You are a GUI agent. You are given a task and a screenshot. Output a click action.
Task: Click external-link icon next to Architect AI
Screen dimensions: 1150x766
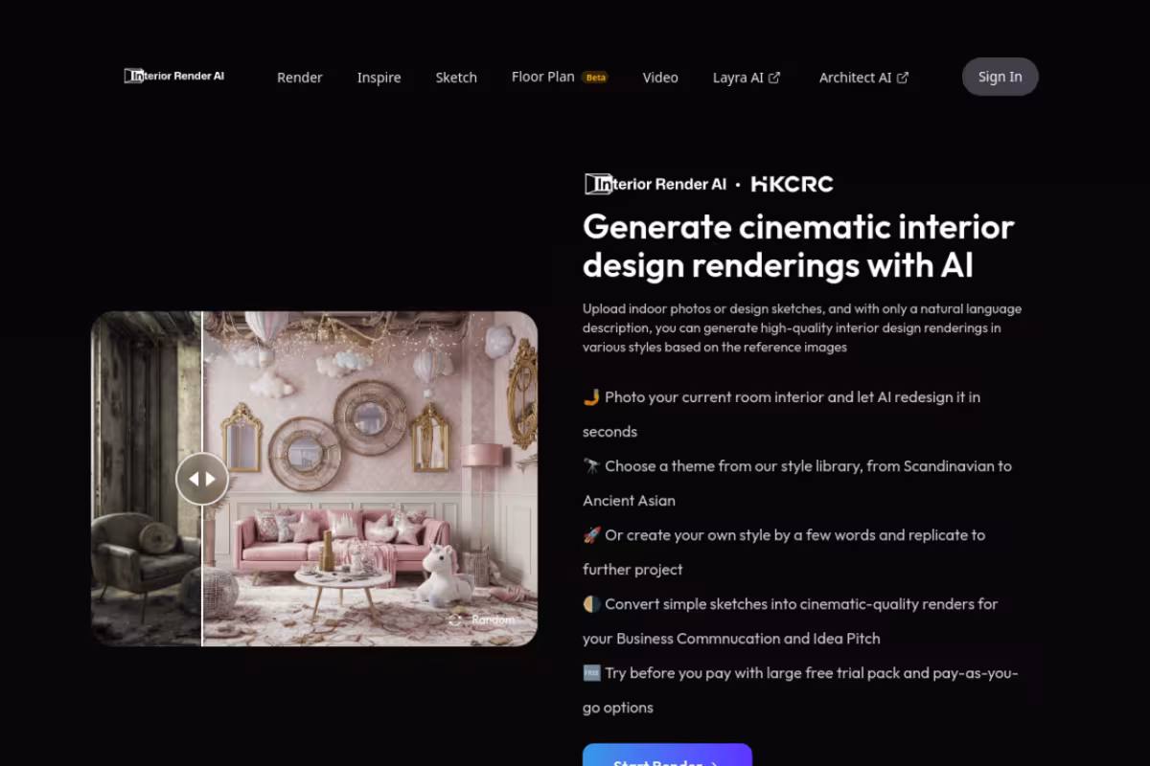click(903, 78)
